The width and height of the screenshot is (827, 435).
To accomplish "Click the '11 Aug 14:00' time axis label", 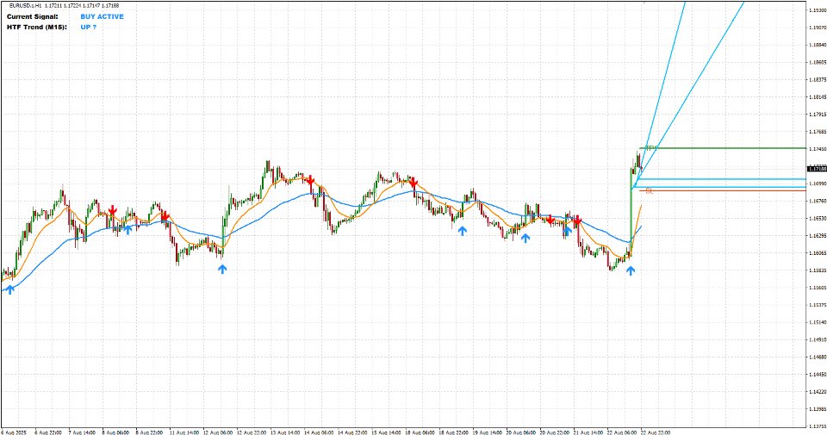I will click(x=184, y=432).
